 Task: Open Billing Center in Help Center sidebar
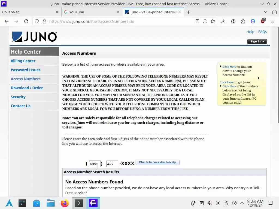[23, 61]
